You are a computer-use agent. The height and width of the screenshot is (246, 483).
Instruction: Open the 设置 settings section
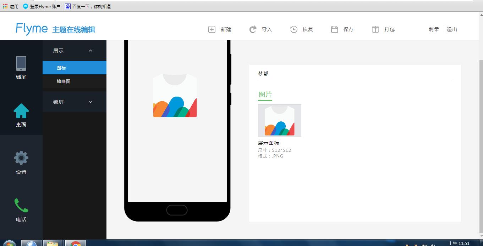point(21,163)
